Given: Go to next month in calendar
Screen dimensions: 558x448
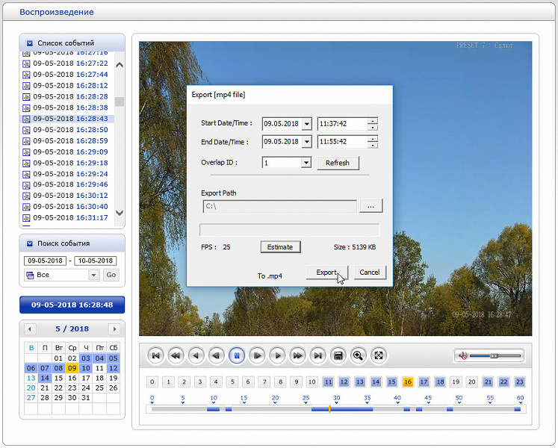Looking at the screenshot, I should [114, 329].
